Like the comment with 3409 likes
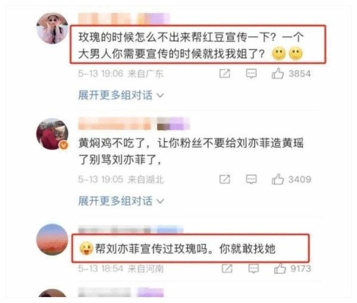This screenshot has height=303, width=357. (277, 179)
